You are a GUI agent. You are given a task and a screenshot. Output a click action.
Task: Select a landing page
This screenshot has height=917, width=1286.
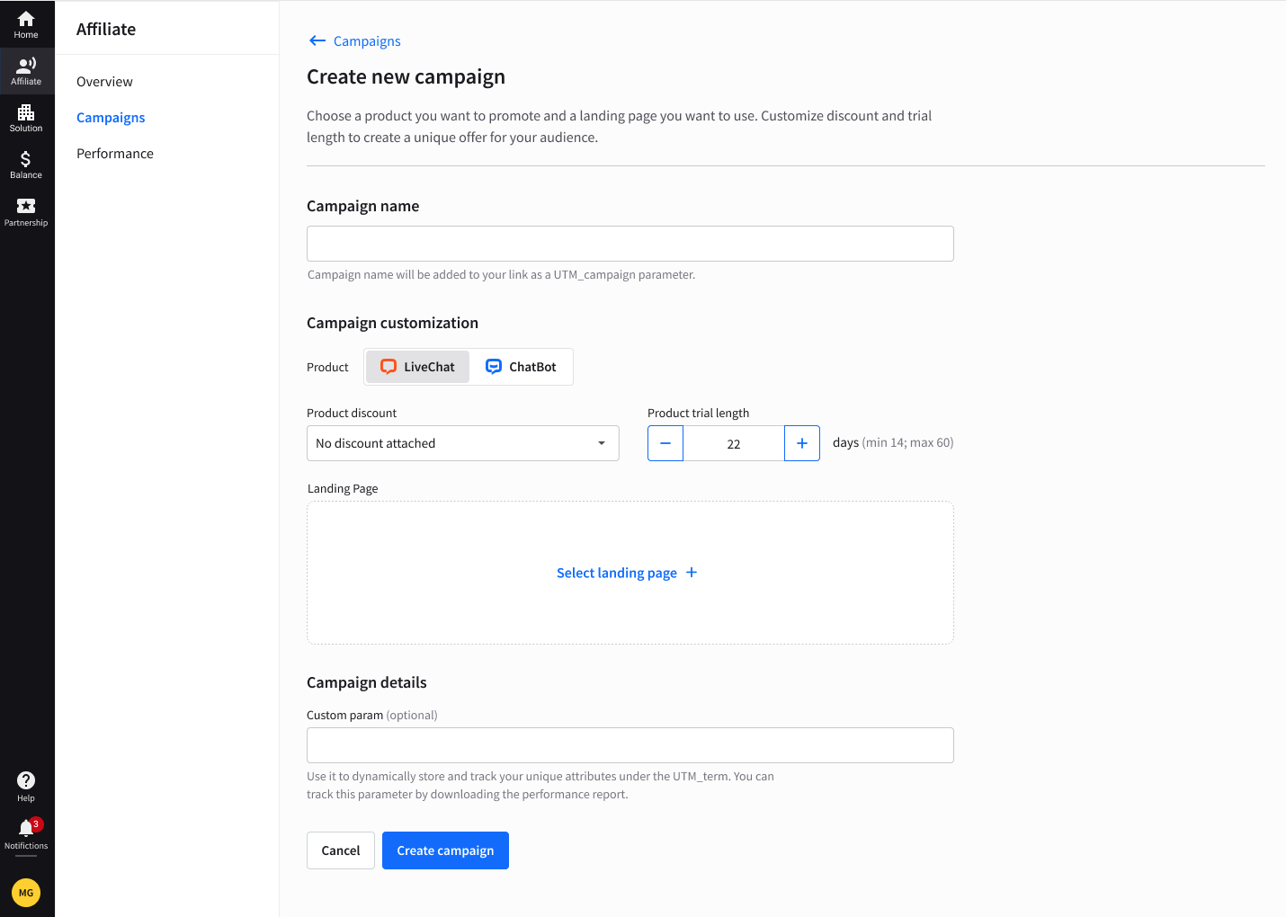pos(627,573)
